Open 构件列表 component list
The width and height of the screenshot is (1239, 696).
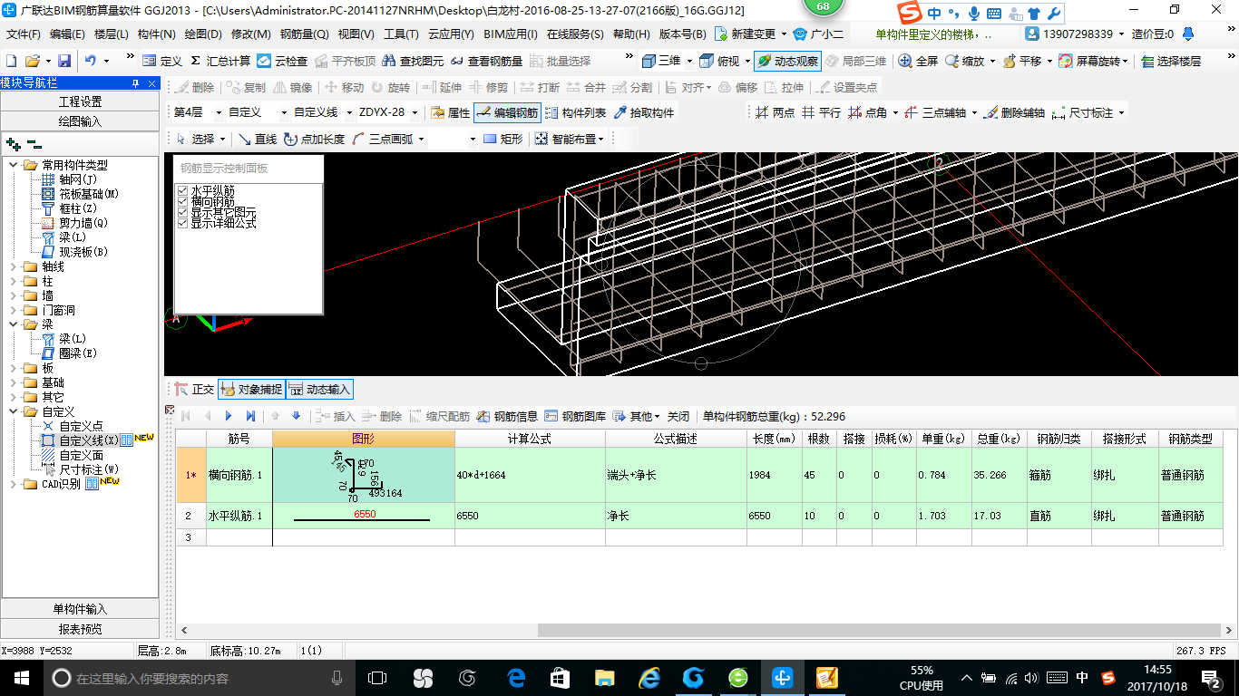pyautogui.click(x=575, y=113)
